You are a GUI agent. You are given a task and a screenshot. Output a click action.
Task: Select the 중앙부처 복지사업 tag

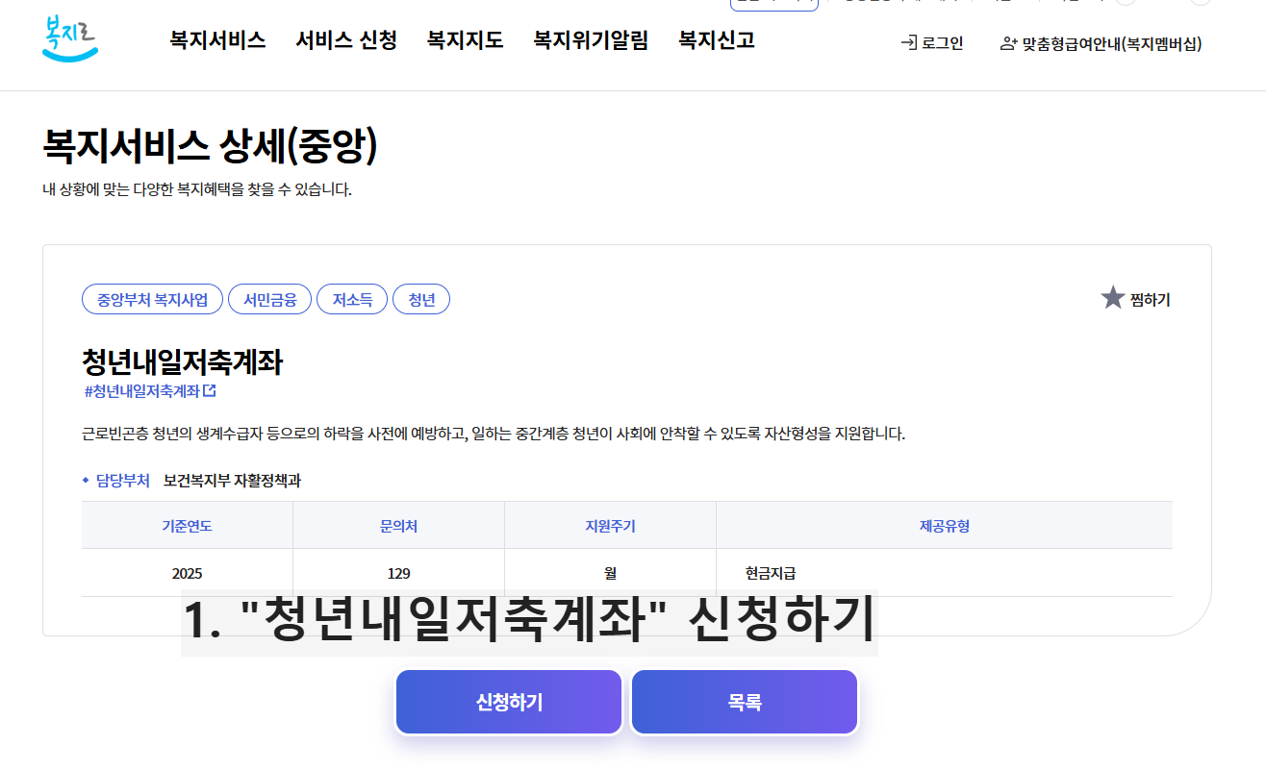(x=152, y=300)
